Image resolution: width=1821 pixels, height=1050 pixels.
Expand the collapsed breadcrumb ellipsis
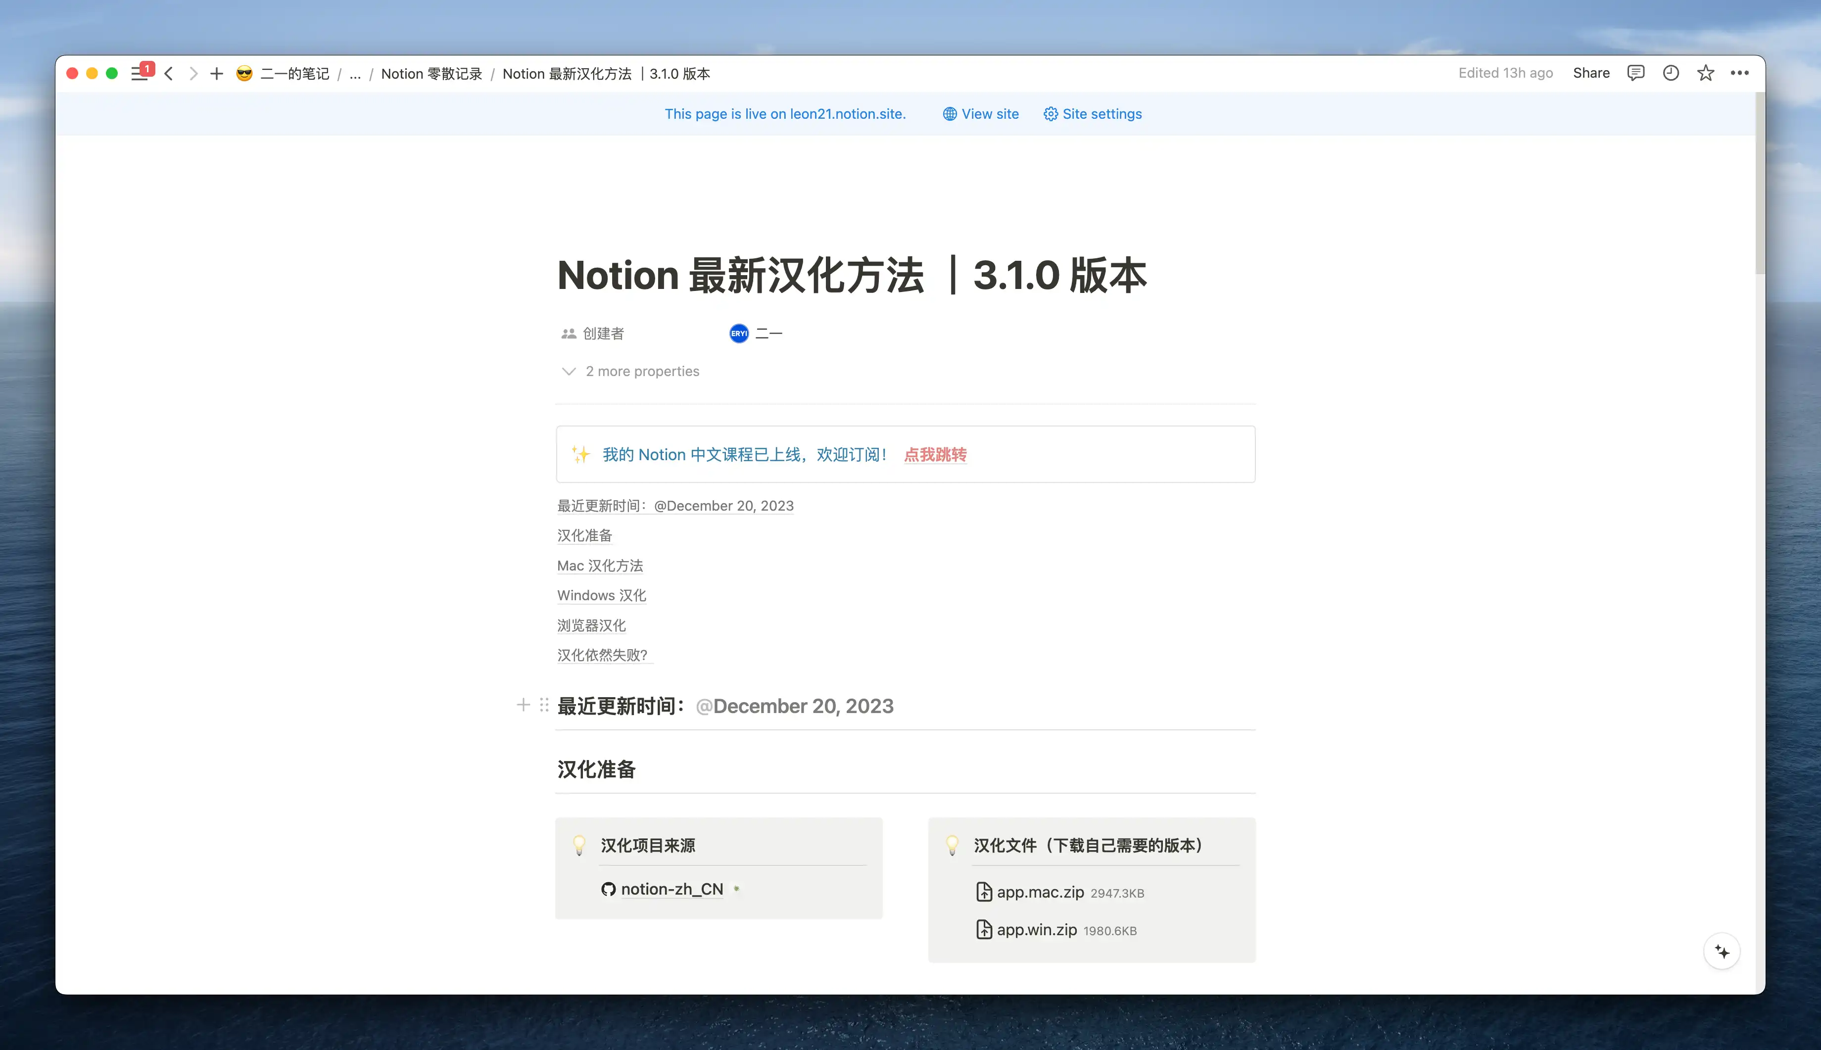pos(355,74)
